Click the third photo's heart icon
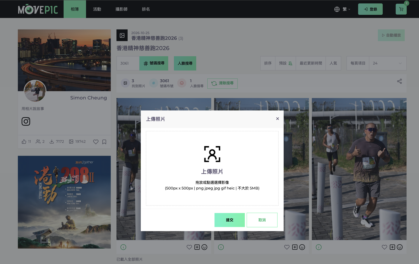The width and height of the screenshot is (419, 264). (x=384, y=247)
